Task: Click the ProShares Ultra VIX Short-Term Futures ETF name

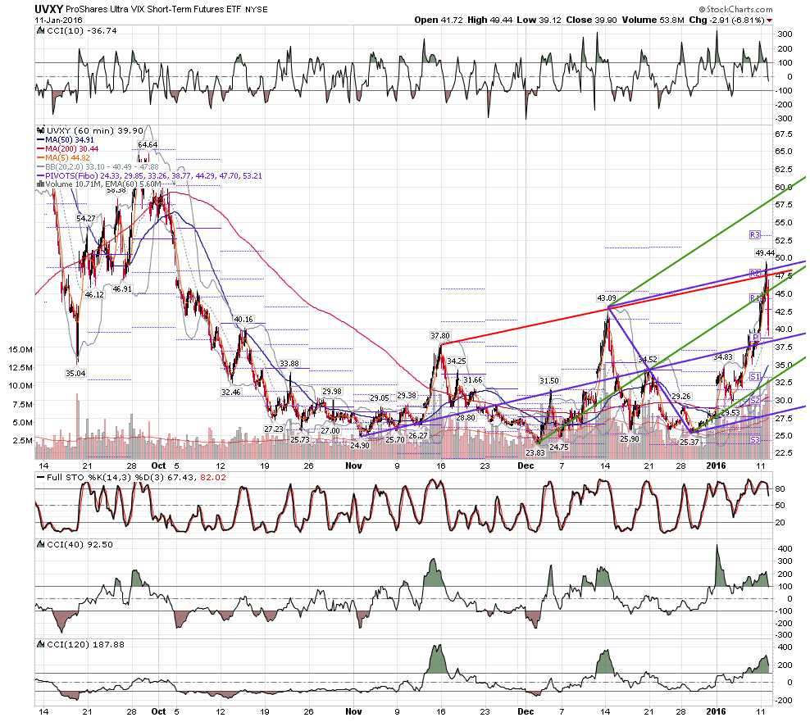Action: (153, 9)
